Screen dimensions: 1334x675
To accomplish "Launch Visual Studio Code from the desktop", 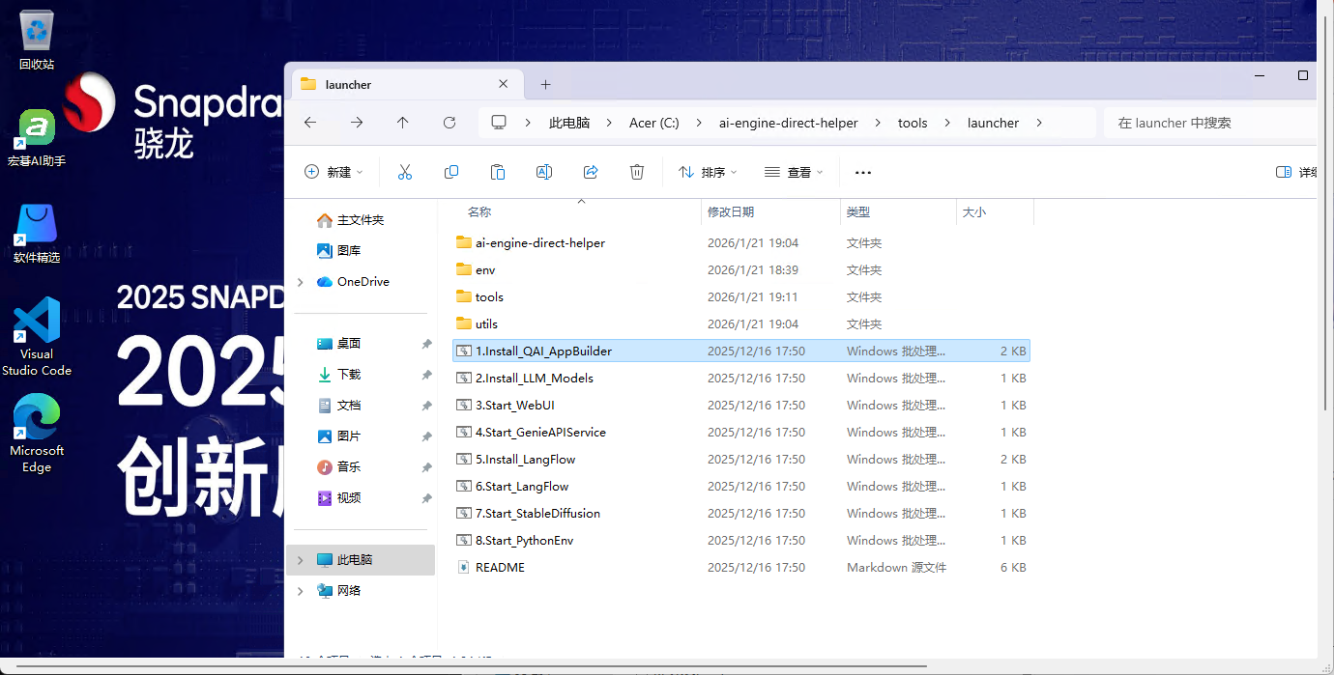I will tap(37, 336).
